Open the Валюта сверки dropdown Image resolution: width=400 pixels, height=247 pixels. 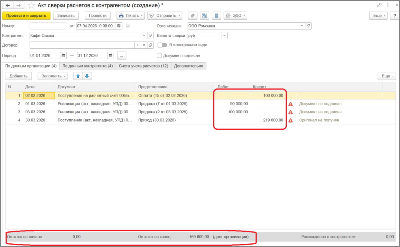click(224, 36)
